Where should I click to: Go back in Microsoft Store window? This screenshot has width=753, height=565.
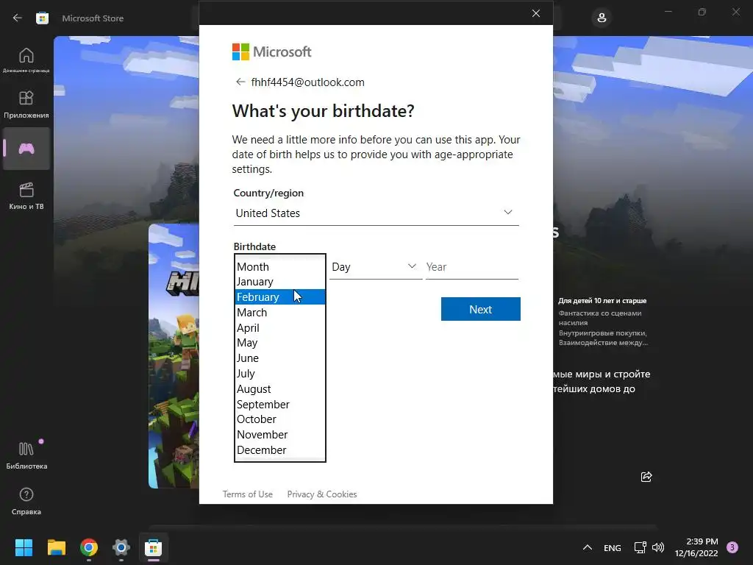pyautogui.click(x=18, y=18)
